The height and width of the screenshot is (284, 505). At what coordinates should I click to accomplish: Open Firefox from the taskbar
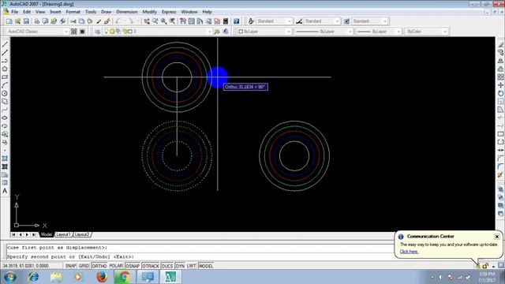click(102, 277)
